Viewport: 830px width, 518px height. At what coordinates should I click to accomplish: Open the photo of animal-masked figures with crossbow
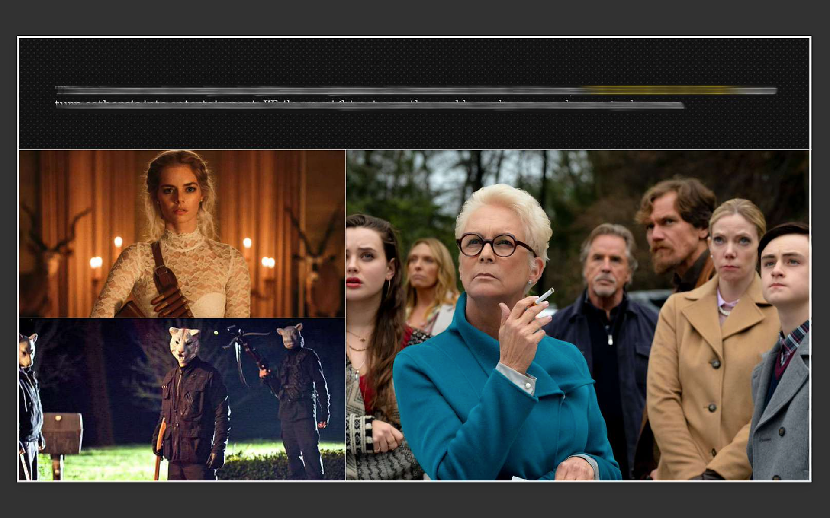pyautogui.click(x=182, y=399)
